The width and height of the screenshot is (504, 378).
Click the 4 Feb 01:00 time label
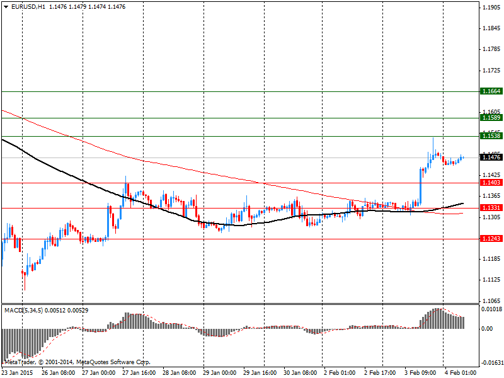[x=461, y=373]
